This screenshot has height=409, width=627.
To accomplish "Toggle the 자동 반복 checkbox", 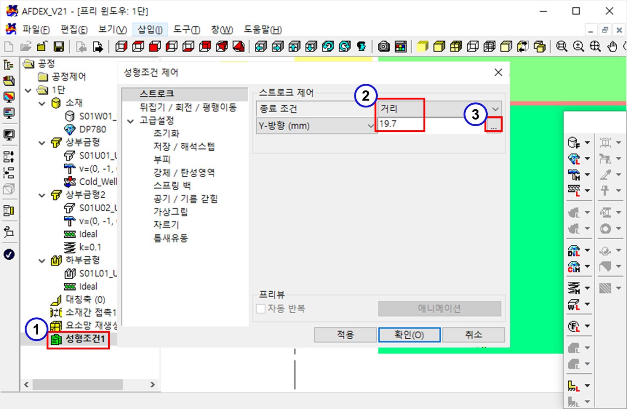I will coord(261,308).
